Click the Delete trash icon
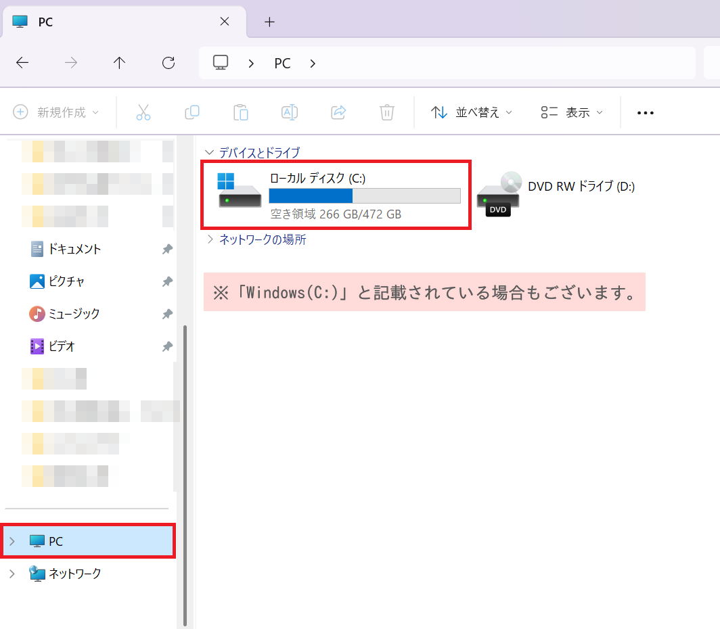Screen dimensions: 720x629 [386, 112]
